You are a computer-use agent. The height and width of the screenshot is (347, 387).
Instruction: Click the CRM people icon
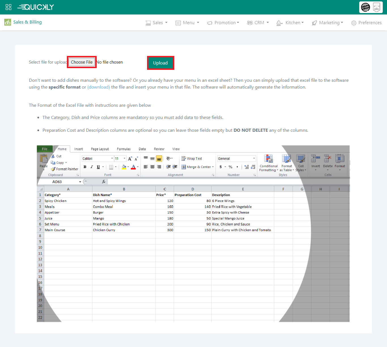click(250, 23)
